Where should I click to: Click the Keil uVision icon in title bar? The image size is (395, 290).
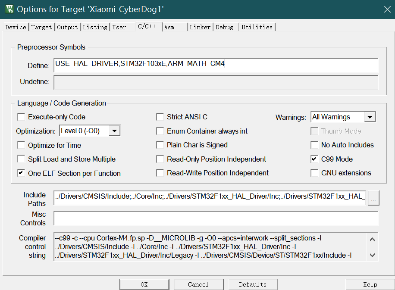[9, 9]
